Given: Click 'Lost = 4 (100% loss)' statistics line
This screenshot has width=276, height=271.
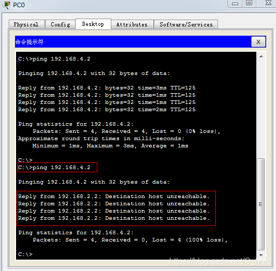Looking at the screenshot, I should (x=130, y=240).
